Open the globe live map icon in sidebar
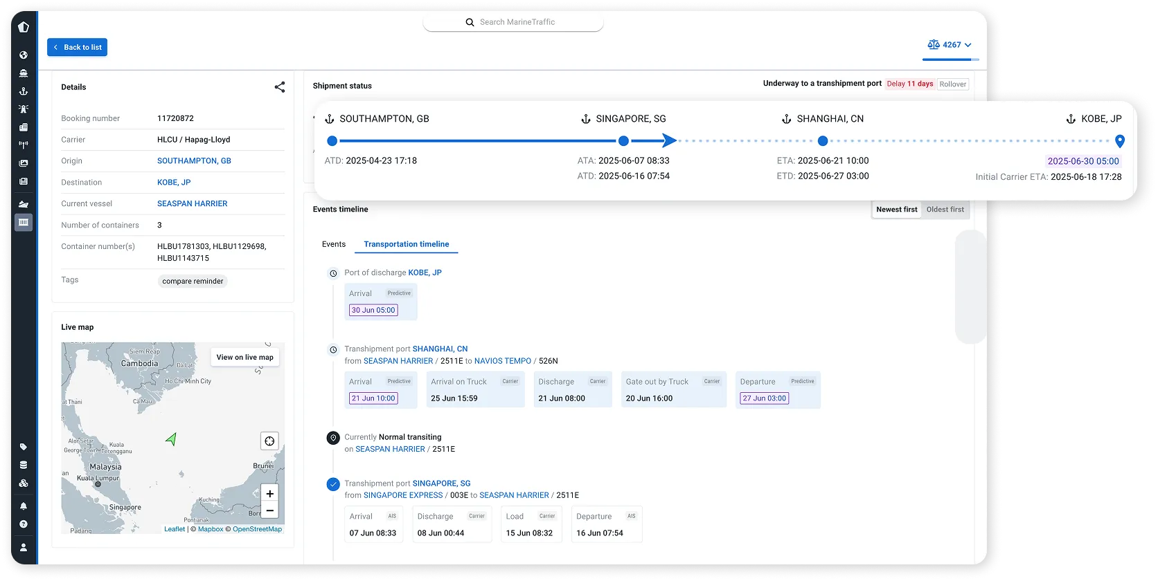The width and height of the screenshot is (1158, 581). click(24, 55)
